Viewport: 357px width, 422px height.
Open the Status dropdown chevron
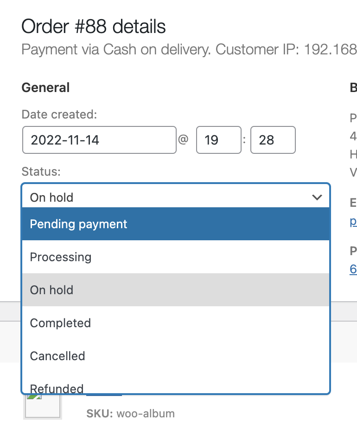(318, 197)
